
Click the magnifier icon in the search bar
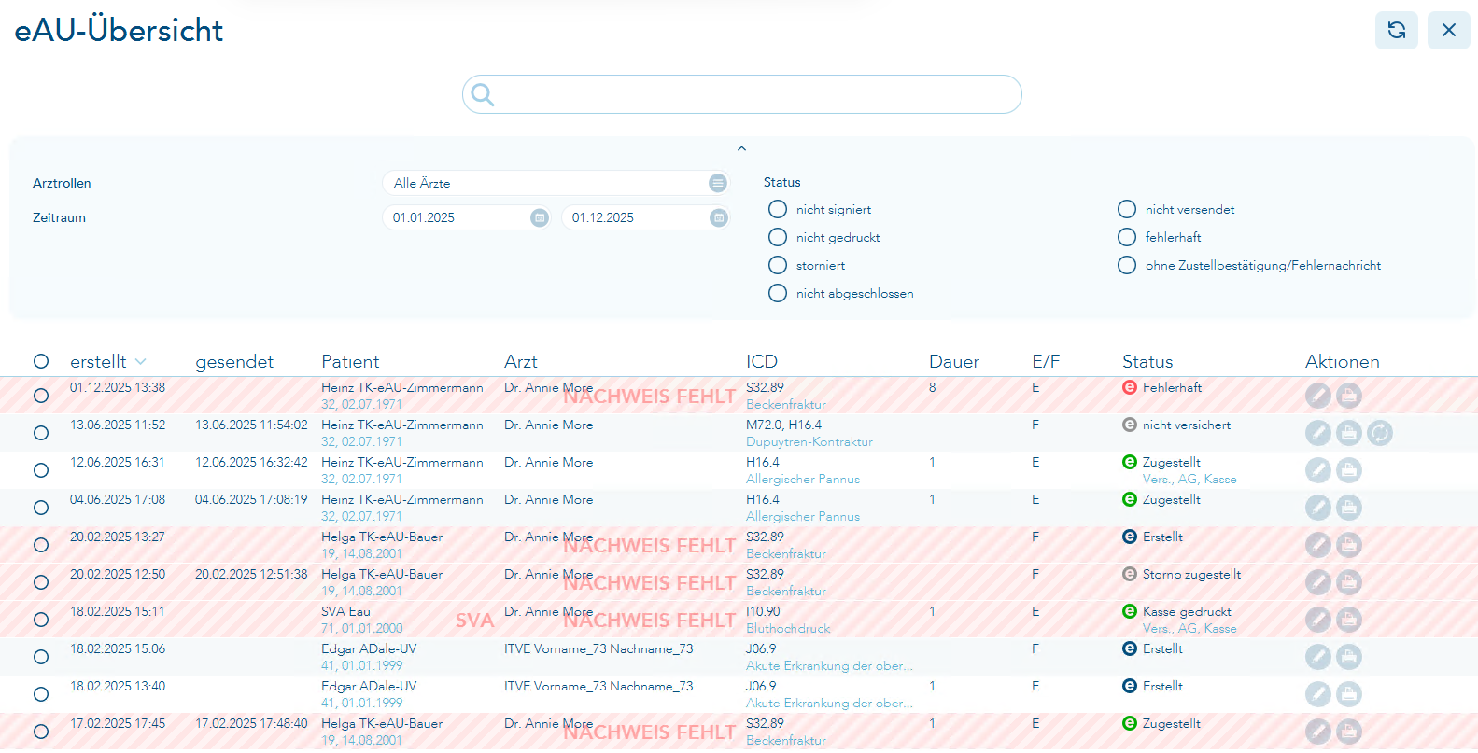[x=482, y=94]
